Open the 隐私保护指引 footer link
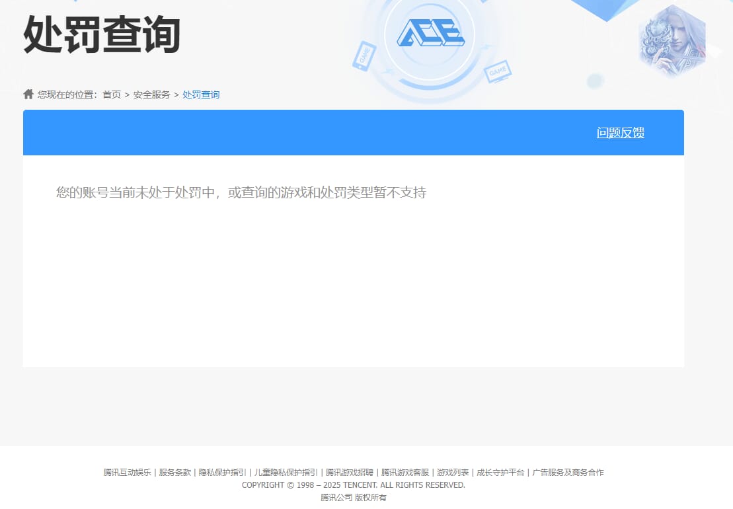733x509 pixels. (x=222, y=473)
